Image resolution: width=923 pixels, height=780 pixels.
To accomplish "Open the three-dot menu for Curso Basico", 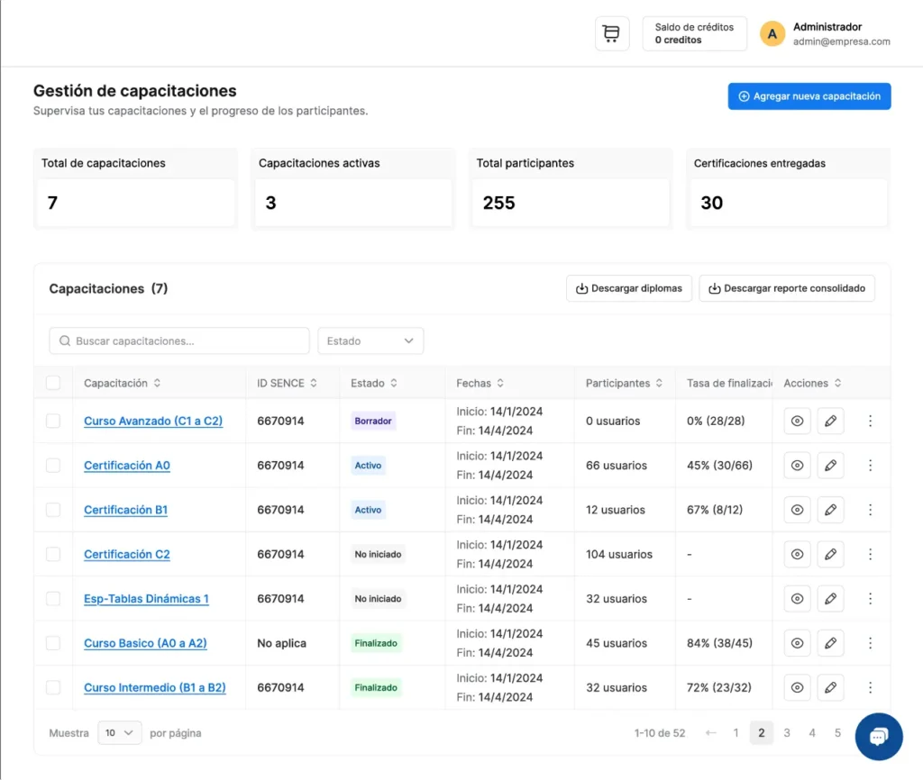I will click(x=870, y=643).
